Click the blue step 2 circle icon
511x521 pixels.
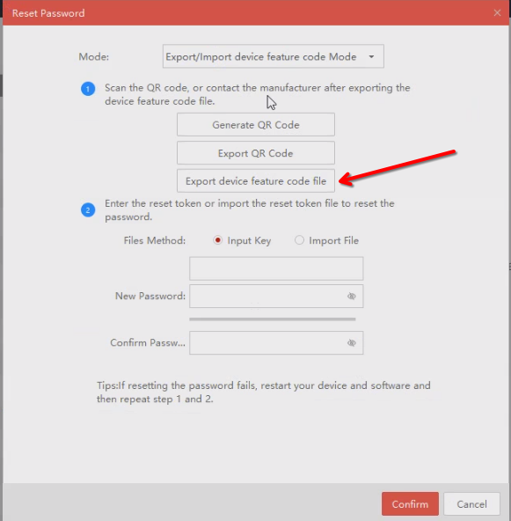click(x=88, y=210)
